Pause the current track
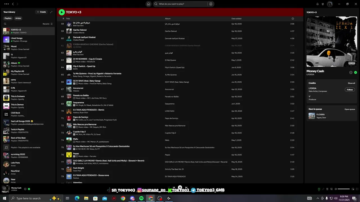Image resolution: width=360 pixels, height=202 pixels. [180, 187]
